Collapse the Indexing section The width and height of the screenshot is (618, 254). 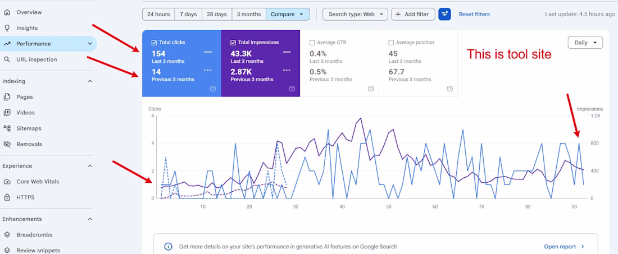[x=90, y=81]
